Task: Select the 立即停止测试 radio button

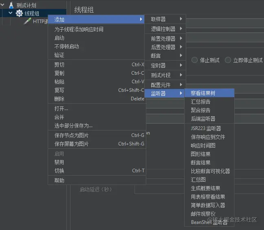Action: 228,60
